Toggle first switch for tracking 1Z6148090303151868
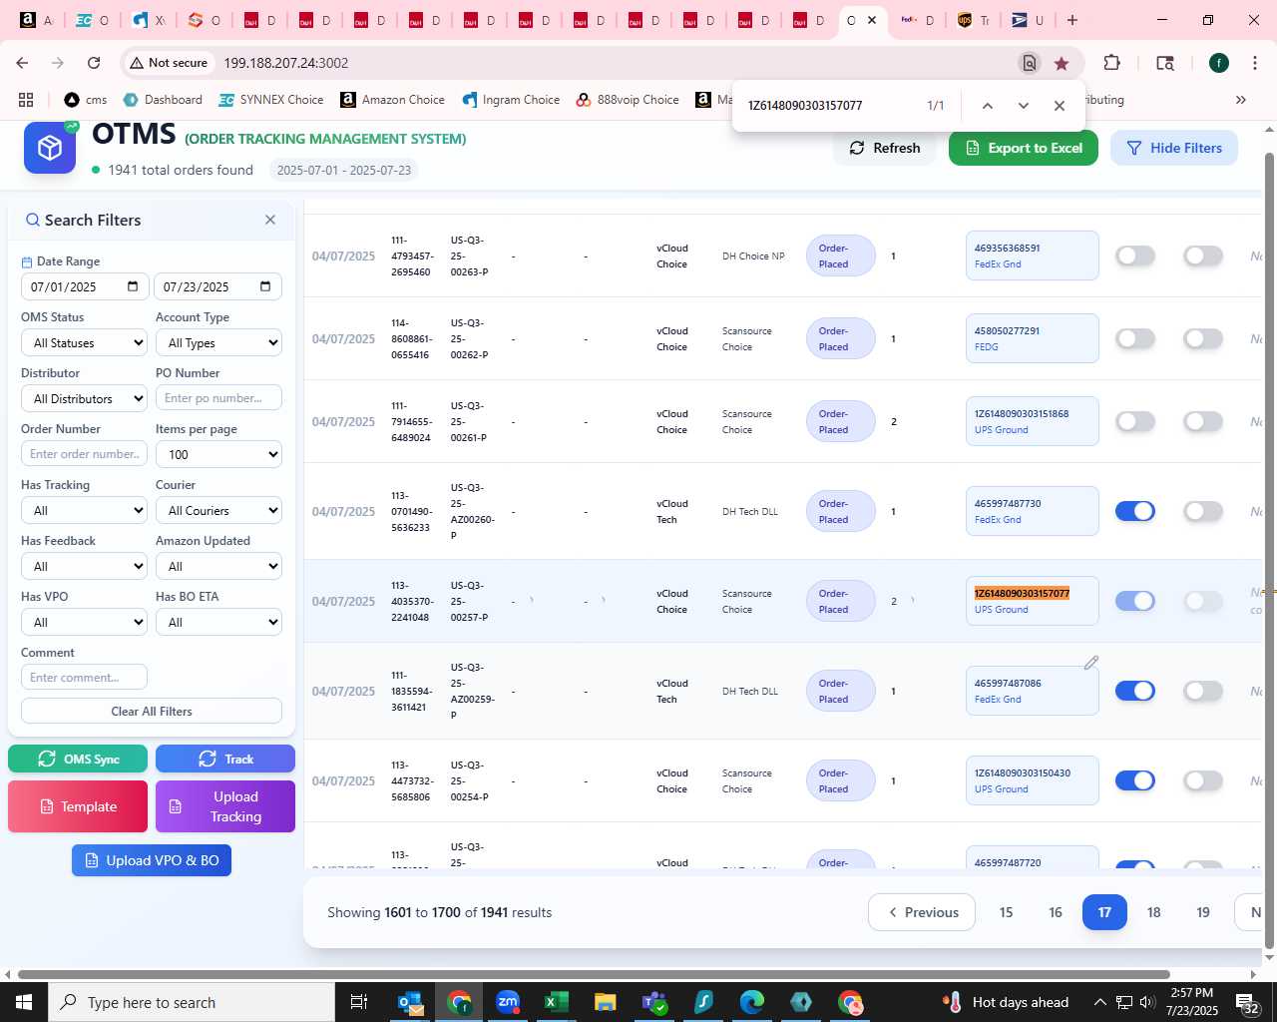 [1135, 422]
